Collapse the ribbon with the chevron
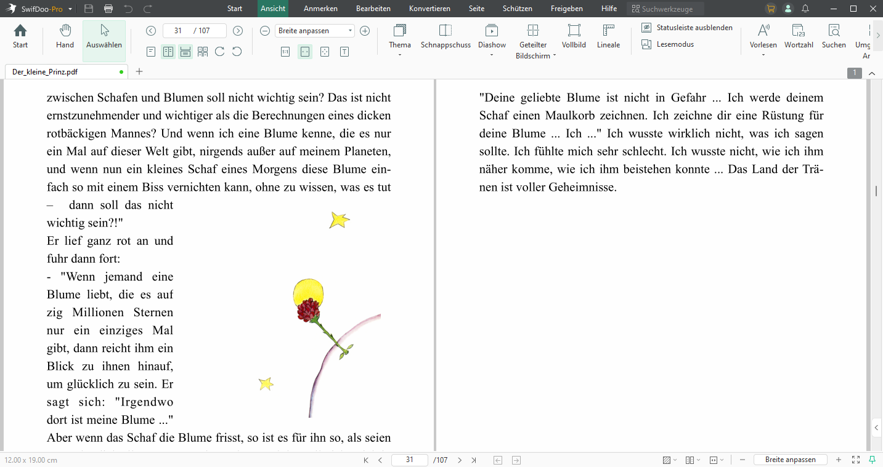This screenshot has height=467, width=883. click(x=872, y=73)
